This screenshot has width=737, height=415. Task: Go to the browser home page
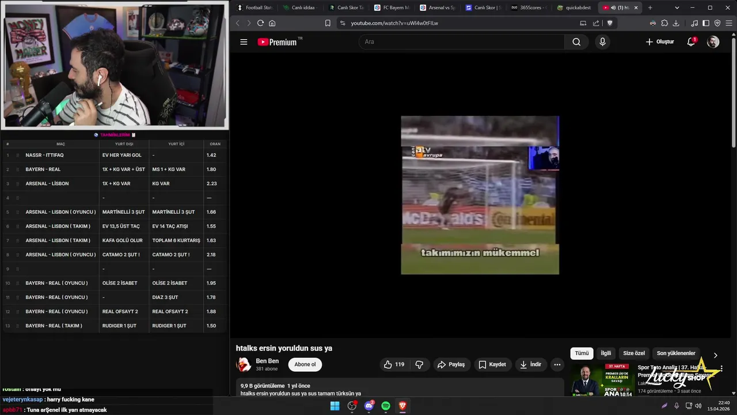(272, 23)
